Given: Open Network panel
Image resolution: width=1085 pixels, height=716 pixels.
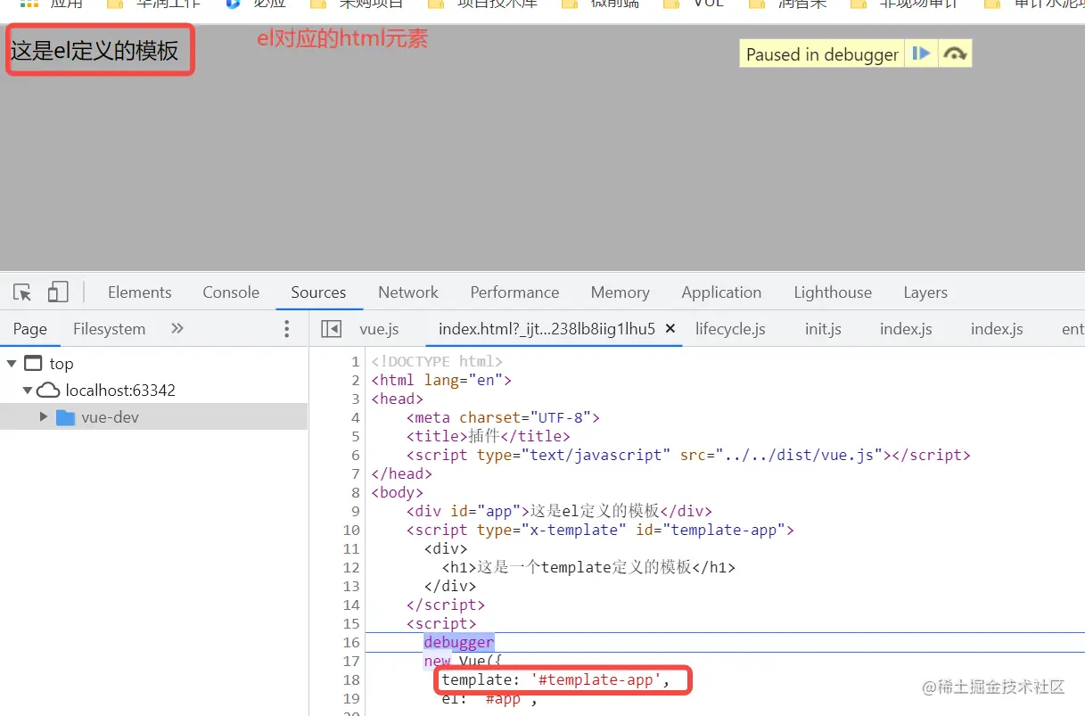Looking at the screenshot, I should [x=408, y=292].
